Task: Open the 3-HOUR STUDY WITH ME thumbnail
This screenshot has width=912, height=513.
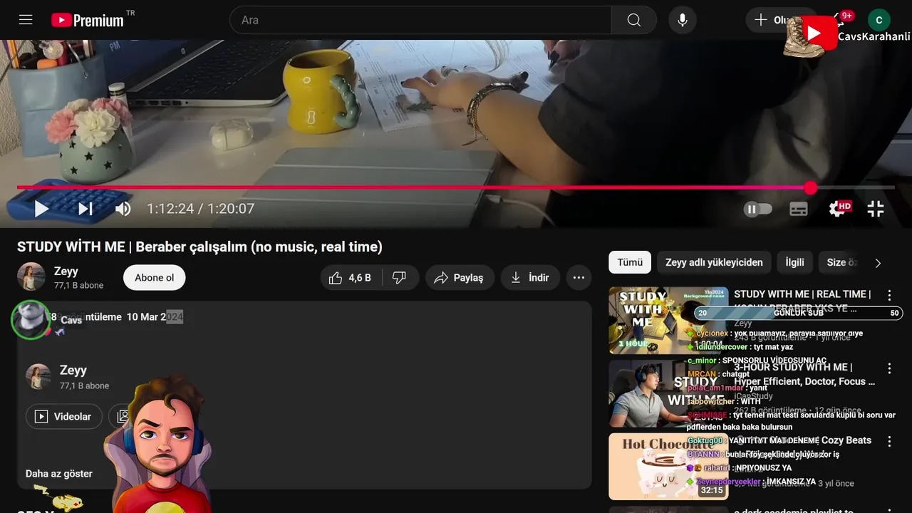Action: 668,393
